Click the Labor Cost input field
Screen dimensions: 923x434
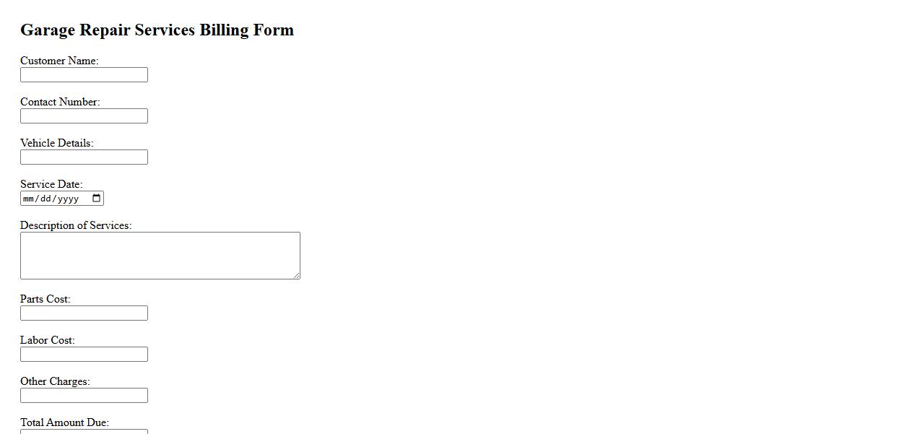(84, 355)
